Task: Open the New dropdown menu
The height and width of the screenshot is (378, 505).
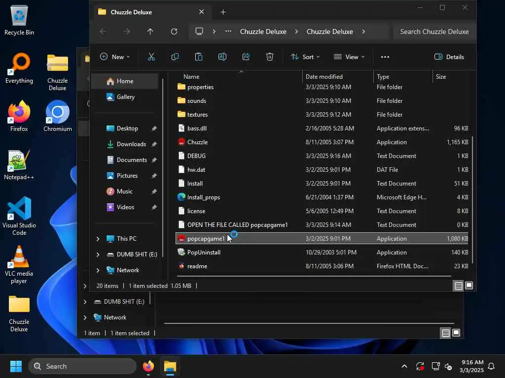Action: pos(115,57)
